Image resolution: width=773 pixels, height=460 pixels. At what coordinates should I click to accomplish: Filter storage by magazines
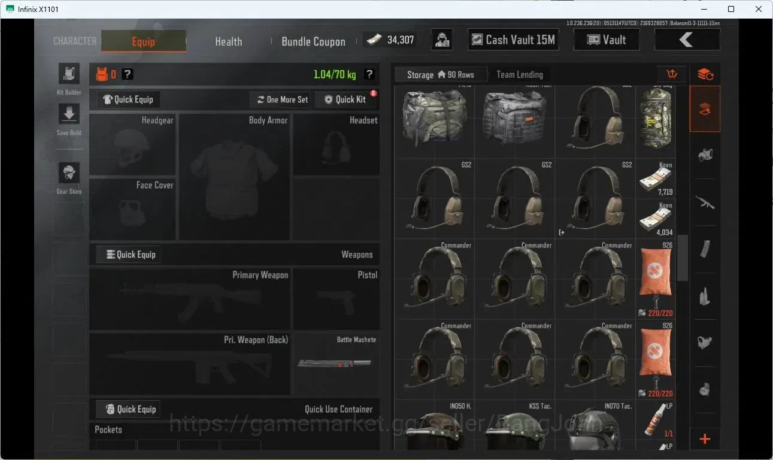[705, 249]
